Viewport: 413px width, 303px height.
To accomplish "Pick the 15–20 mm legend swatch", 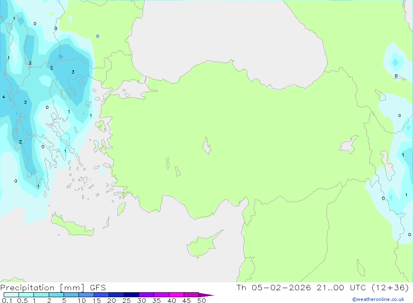I will (x=102, y=295).
